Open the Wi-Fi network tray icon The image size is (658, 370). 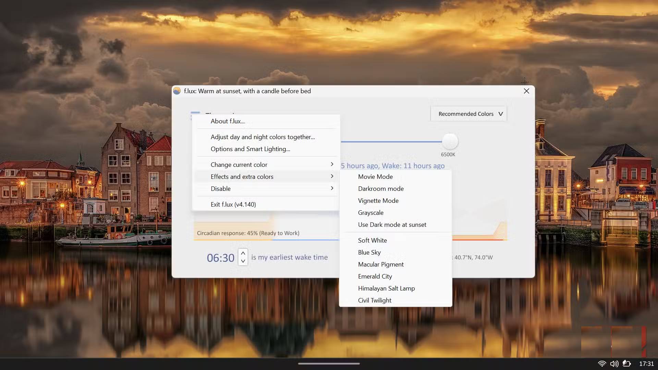coord(601,364)
